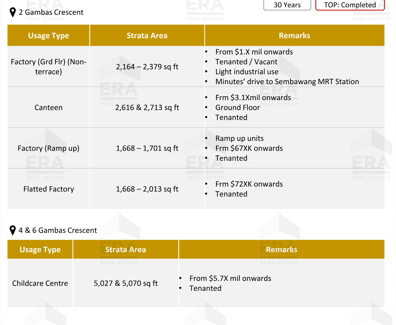Click the first table's Strata Area header
396x325 pixels.
147,36
